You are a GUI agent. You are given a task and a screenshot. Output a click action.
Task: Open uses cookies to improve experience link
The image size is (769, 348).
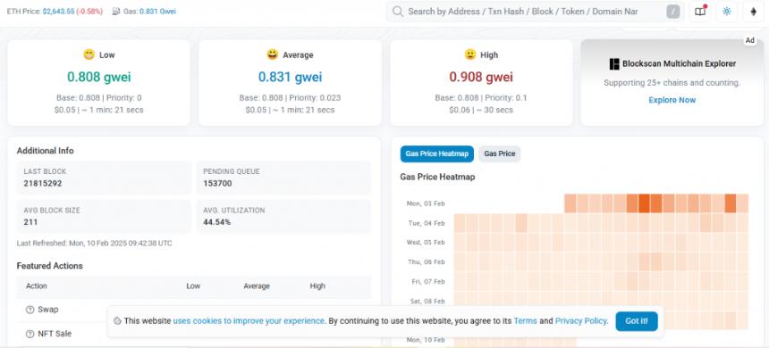(x=249, y=321)
